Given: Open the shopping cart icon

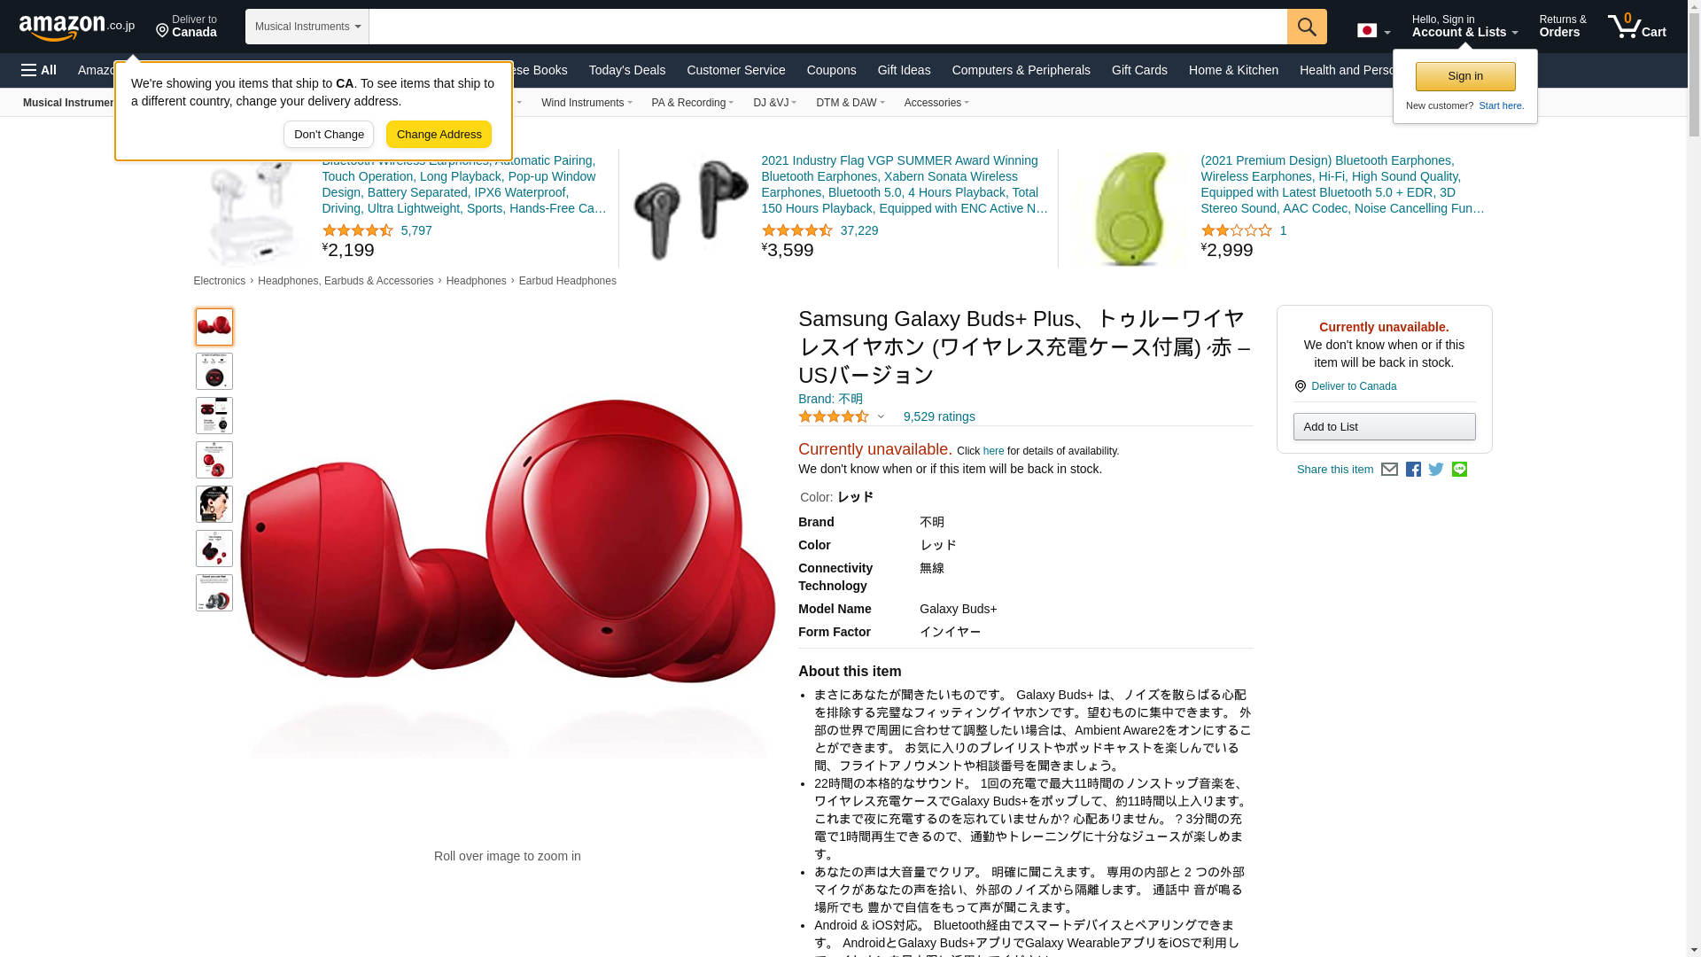Looking at the screenshot, I should click(1637, 26).
